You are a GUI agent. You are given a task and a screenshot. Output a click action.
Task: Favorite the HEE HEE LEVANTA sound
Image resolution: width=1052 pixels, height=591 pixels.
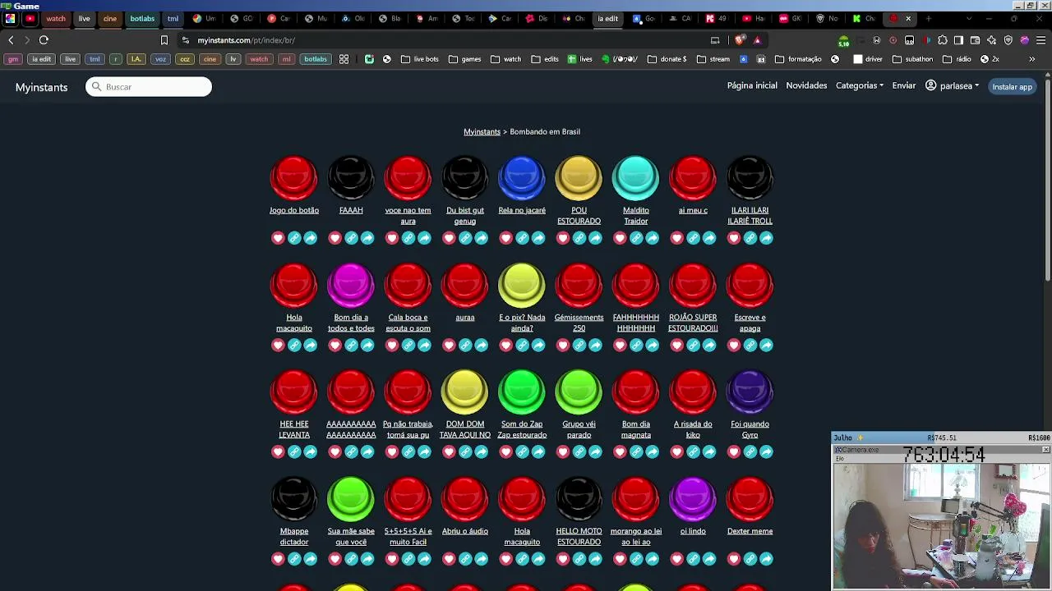click(278, 451)
